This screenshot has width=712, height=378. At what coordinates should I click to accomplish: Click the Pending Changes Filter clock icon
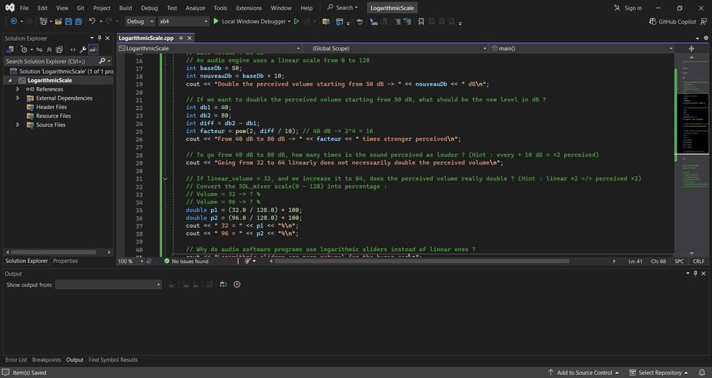click(24, 50)
